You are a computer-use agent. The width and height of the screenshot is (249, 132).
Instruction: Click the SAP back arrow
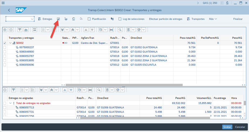9,10
